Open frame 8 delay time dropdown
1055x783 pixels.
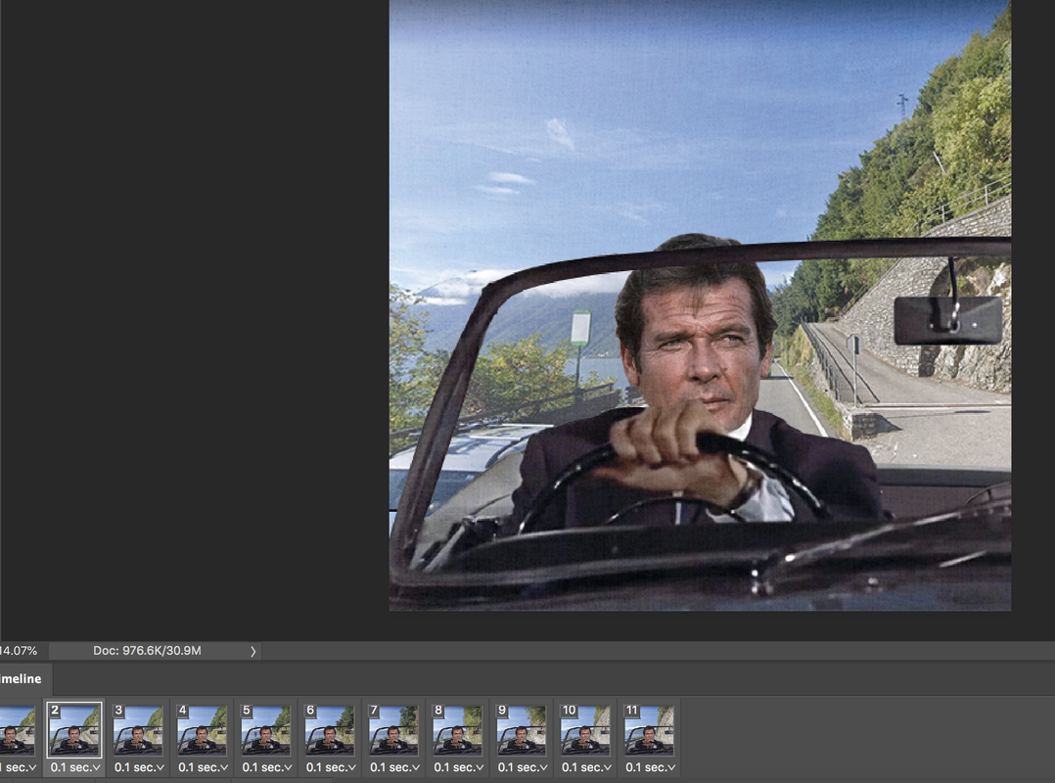[459, 767]
